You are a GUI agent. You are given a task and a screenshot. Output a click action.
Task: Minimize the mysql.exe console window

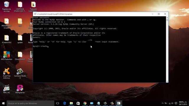tap(153, 14)
